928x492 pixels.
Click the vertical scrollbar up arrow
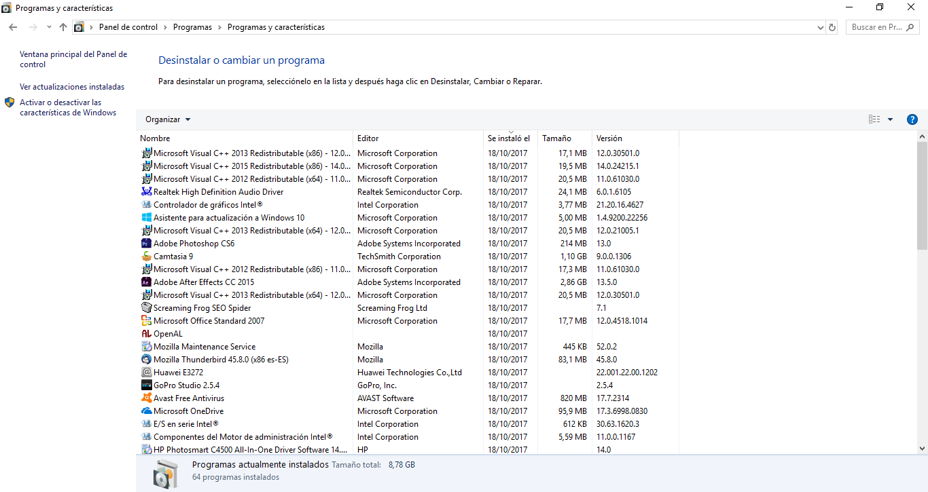point(922,136)
